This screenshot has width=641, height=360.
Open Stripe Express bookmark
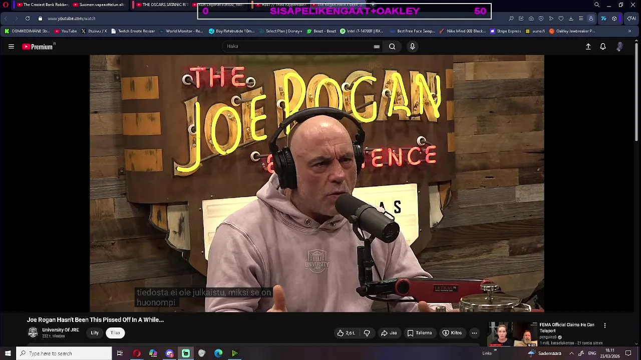pyautogui.click(x=506, y=31)
